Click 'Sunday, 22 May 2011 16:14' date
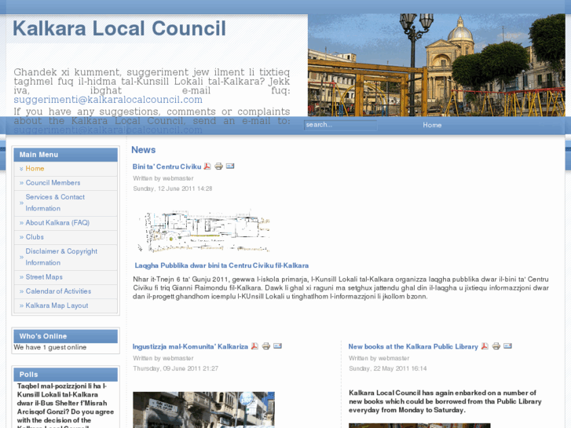571x428 pixels. (x=387, y=368)
